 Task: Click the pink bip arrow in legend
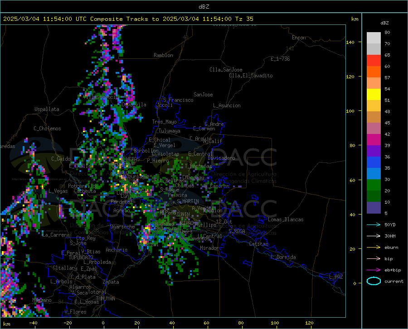(374, 258)
